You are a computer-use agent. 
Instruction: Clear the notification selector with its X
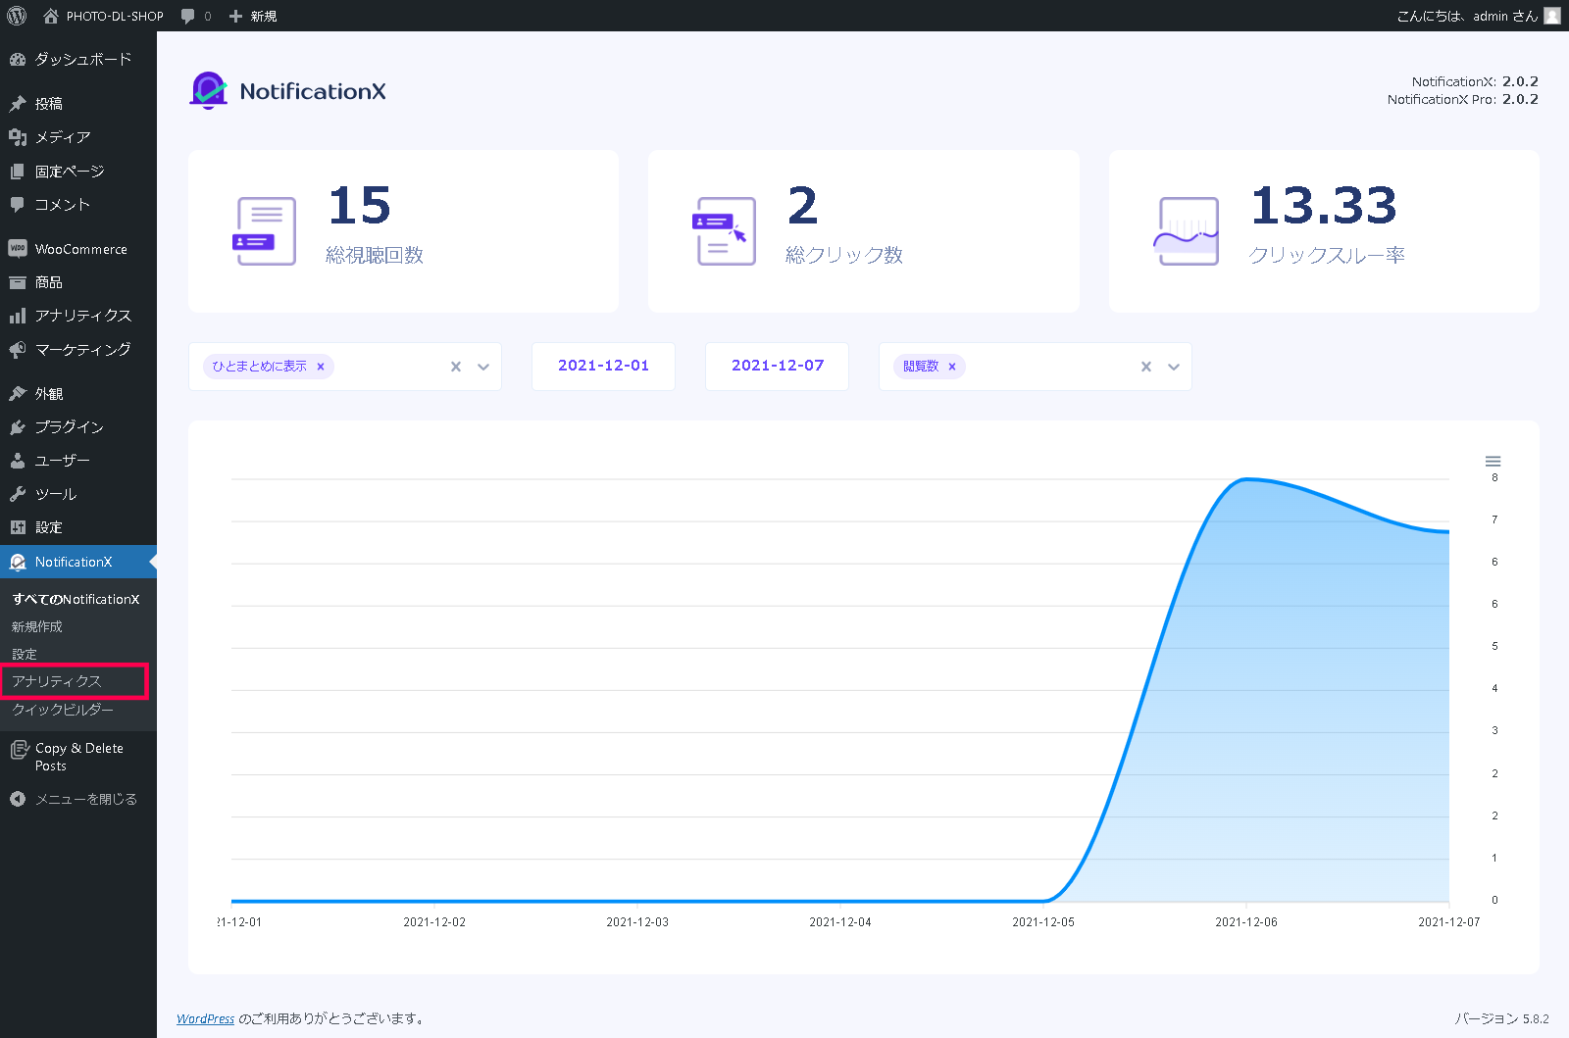[x=456, y=367]
